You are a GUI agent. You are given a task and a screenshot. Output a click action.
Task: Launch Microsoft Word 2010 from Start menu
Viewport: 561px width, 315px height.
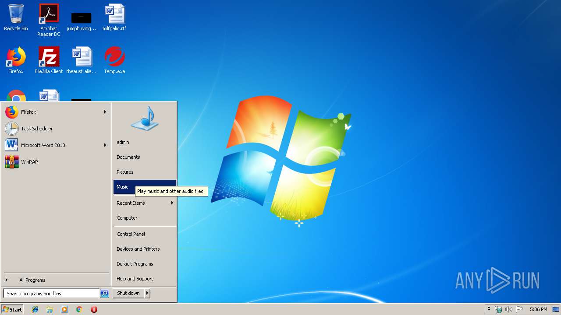coord(56,145)
